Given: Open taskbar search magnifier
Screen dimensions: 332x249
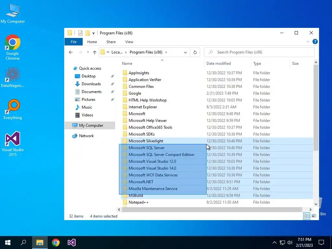Looking at the screenshot, I should pyautogui.click(x=23, y=243).
